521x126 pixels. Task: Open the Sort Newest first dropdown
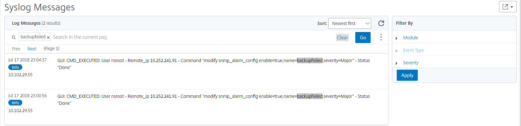[x=350, y=23]
